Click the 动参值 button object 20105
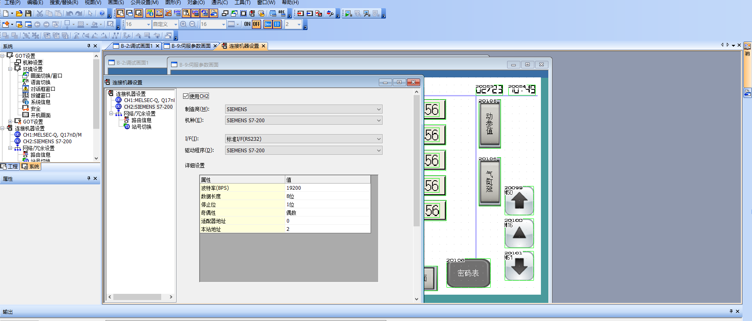This screenshot has width=752, height=321. pos(489,124)
